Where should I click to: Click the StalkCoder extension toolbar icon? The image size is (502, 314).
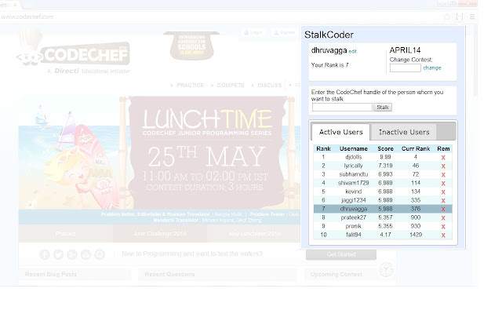click(x=459, y=16)
